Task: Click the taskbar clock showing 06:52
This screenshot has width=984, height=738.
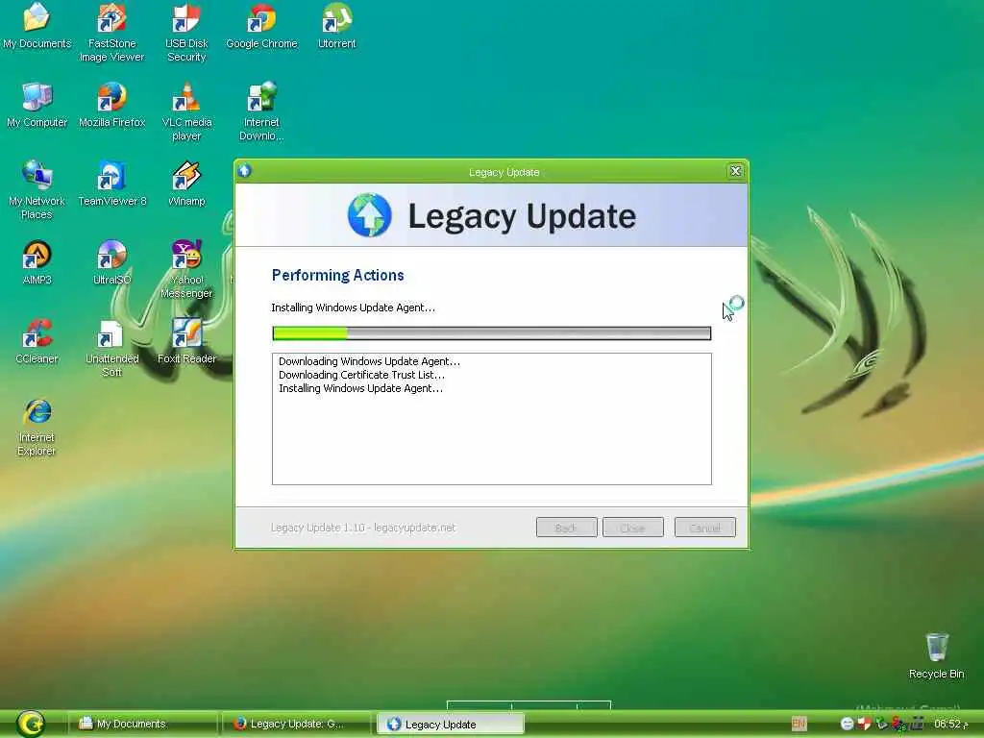Action: click(x=950, y=724)
